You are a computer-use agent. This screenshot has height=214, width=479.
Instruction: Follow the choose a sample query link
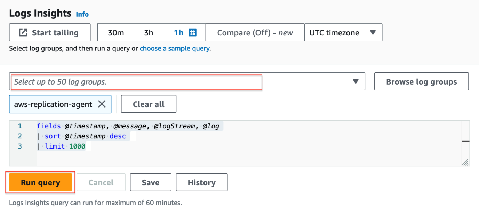(x=174, y=48)
